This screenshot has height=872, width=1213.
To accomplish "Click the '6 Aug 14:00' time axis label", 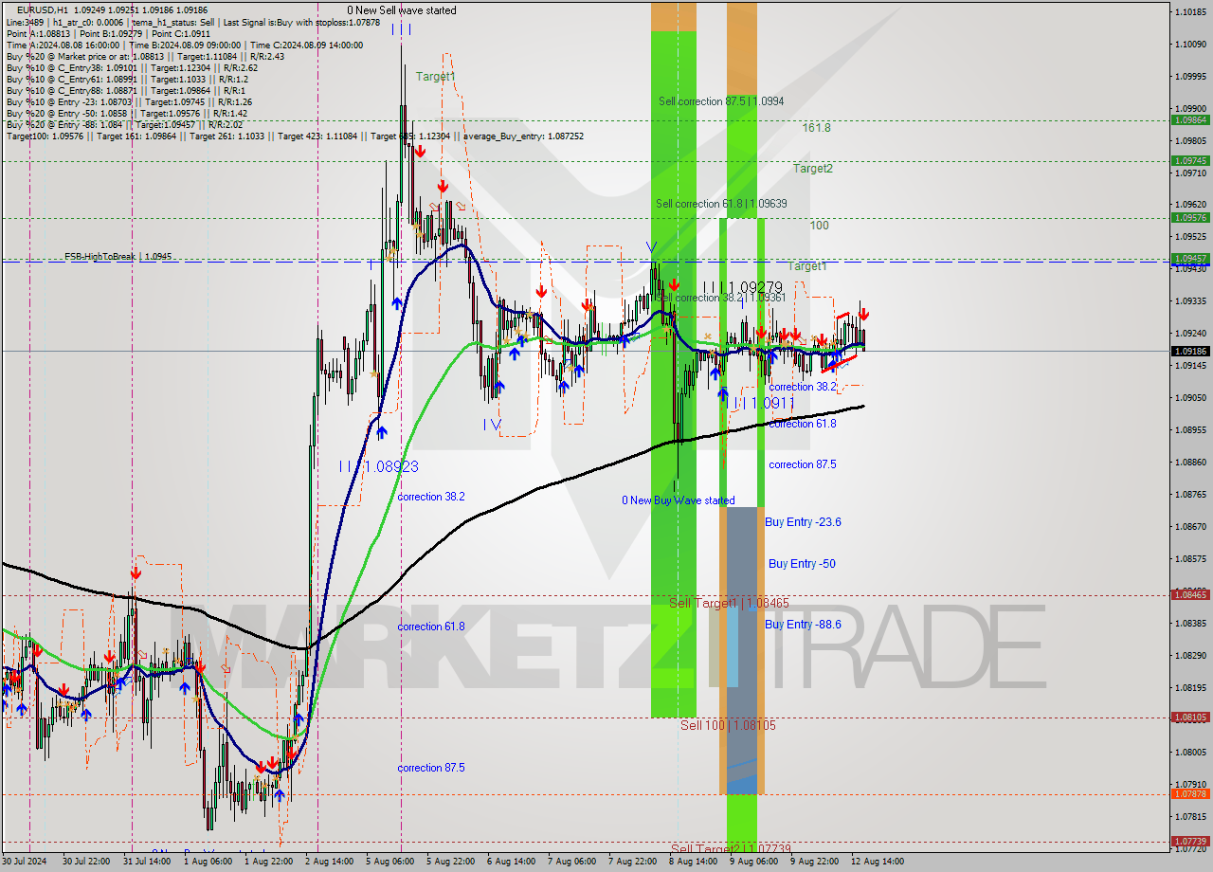I will (511, 862).
